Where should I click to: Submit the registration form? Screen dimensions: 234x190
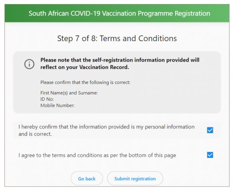coord(135,178)
